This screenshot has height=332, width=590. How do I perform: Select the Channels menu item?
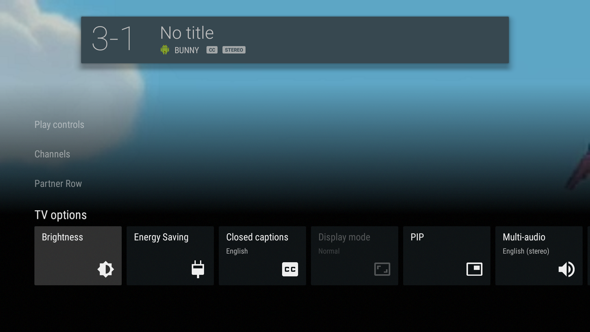coord(52,154)
